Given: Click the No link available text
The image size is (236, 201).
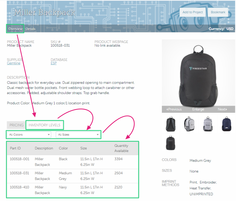Looking at the screenshot, I should (108, 45).
